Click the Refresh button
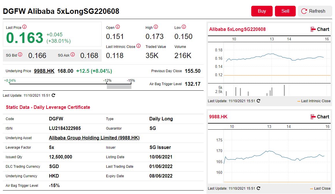This screenshot has width=335, height=194. (315, 11)
